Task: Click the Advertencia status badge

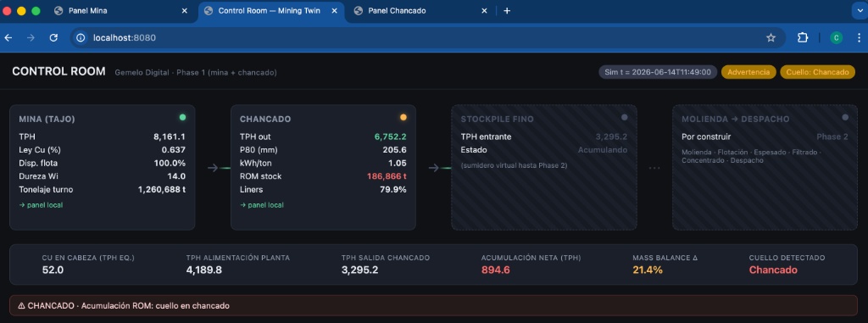Action: point(748,72)
